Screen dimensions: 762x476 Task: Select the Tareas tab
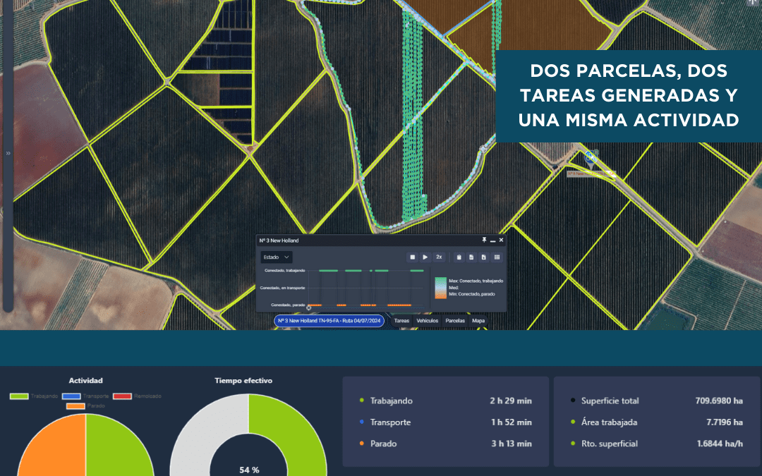point(401,321)
